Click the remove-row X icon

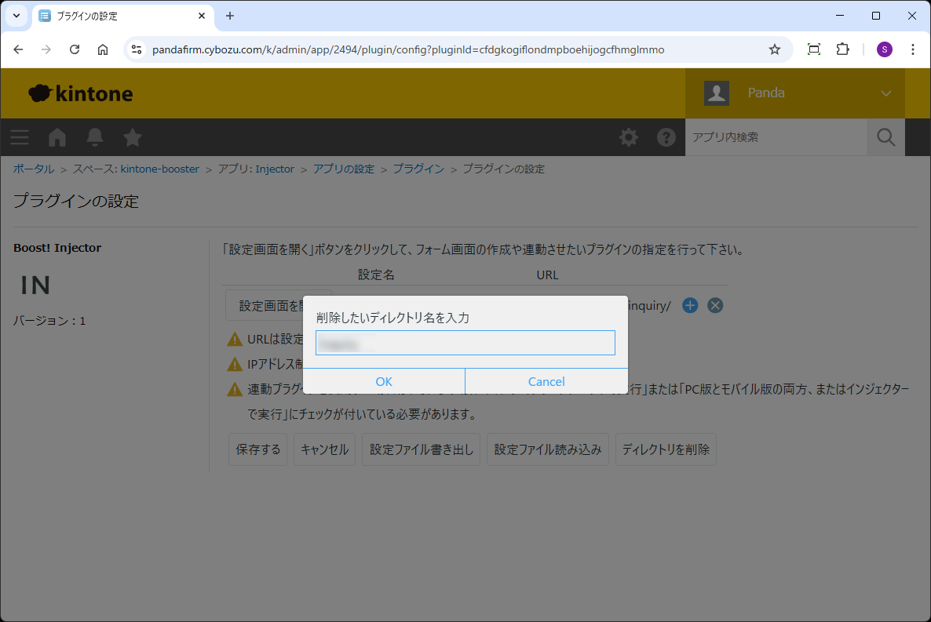click(715, 305)
